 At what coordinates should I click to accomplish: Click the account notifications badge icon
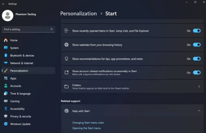67,73
